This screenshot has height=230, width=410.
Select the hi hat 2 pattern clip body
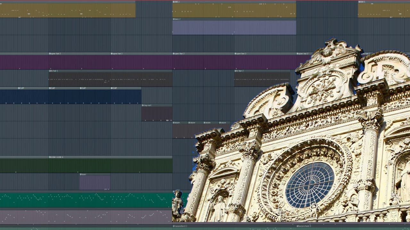[x=262, y=80]
